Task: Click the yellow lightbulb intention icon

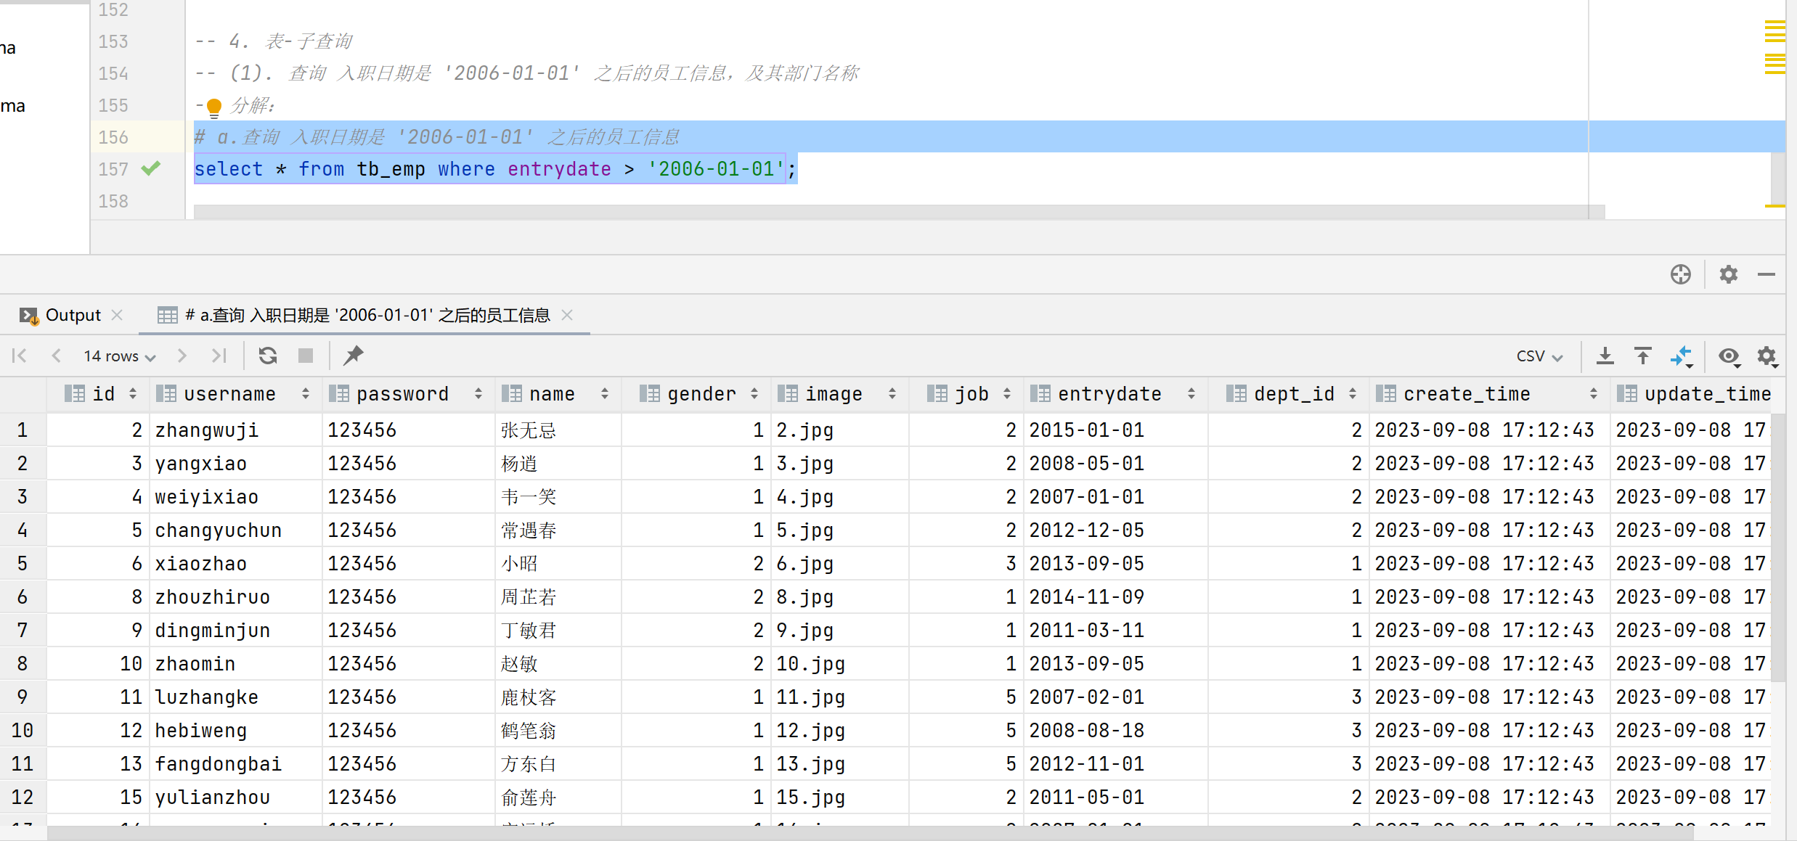Action: (x=213, y=107)
